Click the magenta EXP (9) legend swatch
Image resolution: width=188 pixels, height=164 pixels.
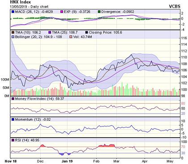point(62,12)
